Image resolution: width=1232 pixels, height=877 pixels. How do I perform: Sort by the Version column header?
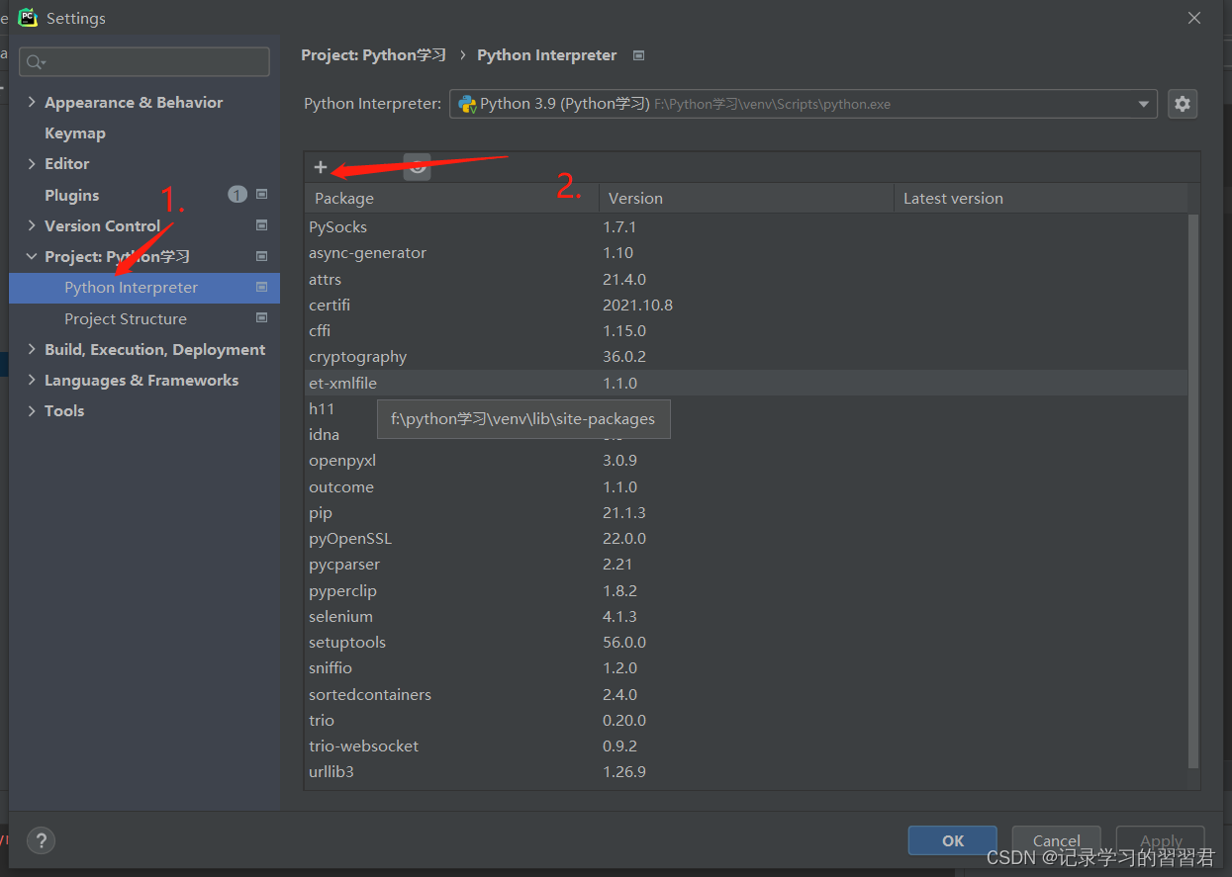pos(746,198)
